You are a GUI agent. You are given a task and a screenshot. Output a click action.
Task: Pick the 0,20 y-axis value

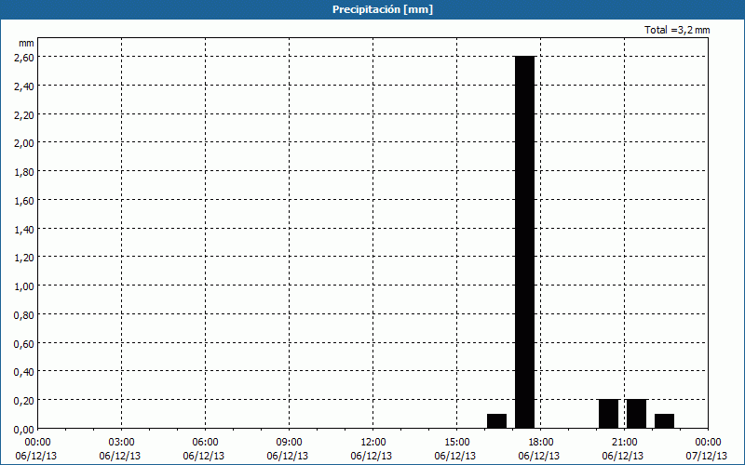[24, 401]
